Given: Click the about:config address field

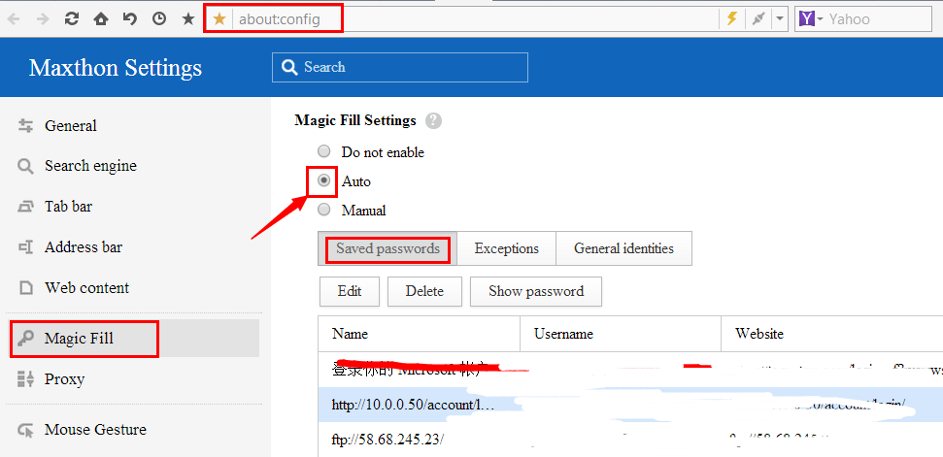Looking at the screenshot, I should click(475, 19).
